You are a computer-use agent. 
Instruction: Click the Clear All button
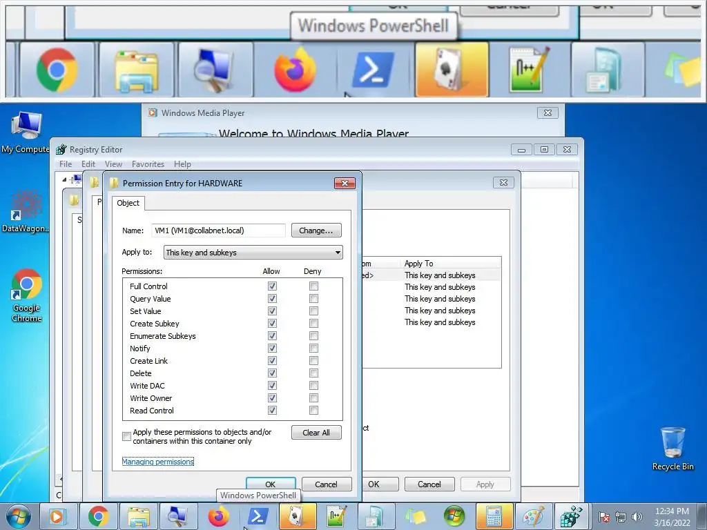tap(316, 433)
